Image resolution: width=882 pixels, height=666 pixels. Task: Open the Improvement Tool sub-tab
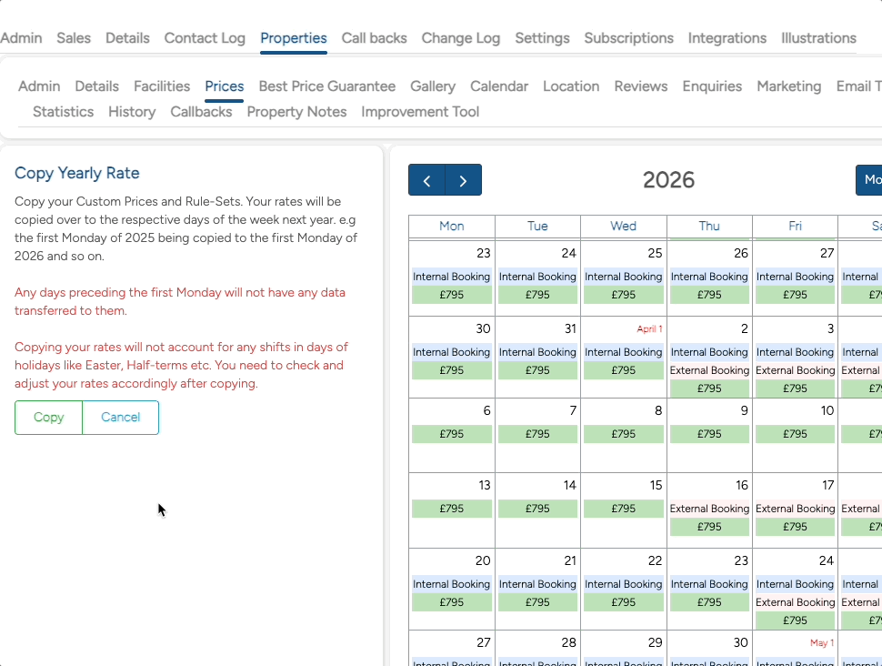419,111
